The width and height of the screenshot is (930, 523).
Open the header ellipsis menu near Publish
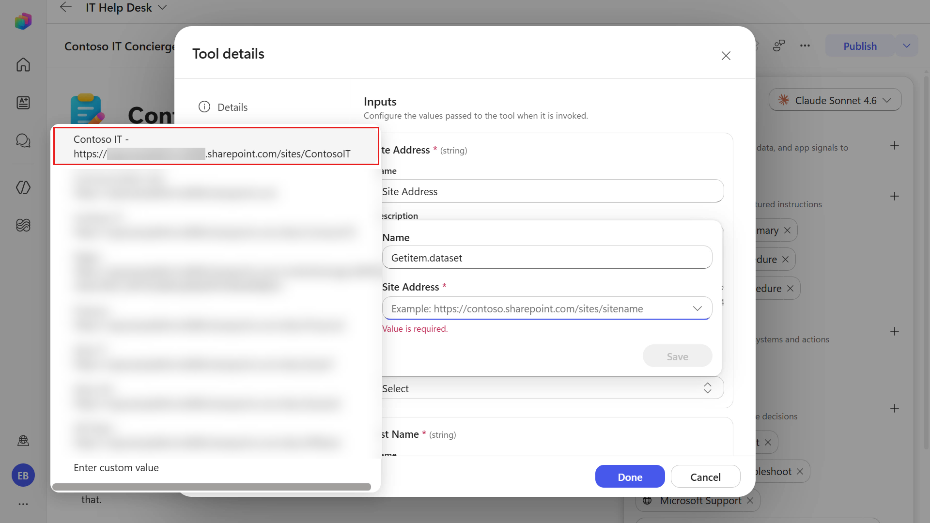pos(805,46)
